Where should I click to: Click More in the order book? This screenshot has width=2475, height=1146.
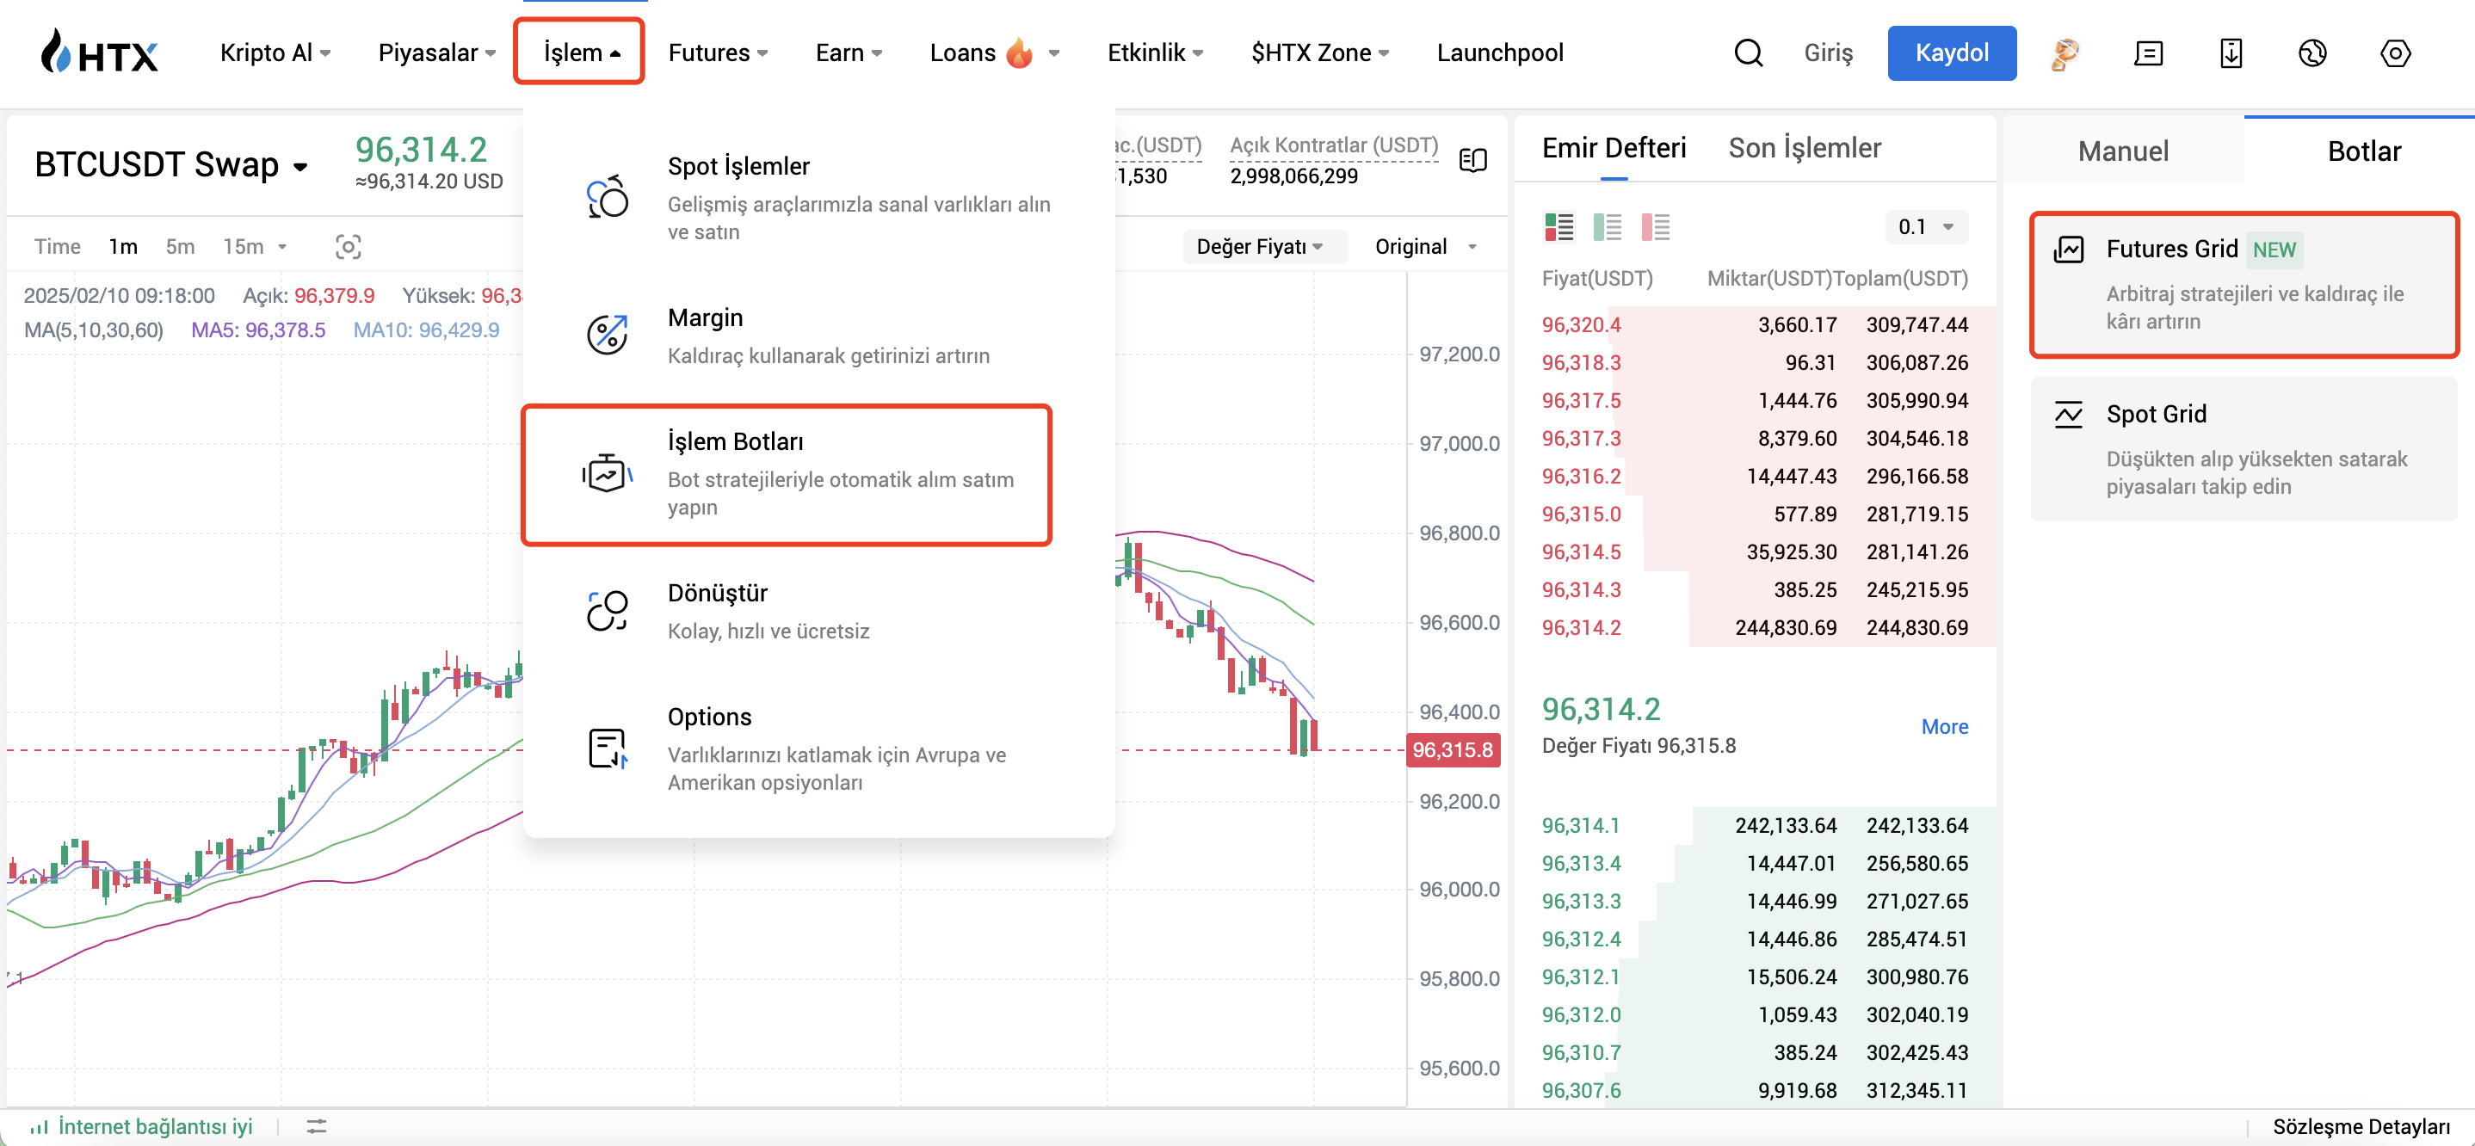(x=1944, y=727)
